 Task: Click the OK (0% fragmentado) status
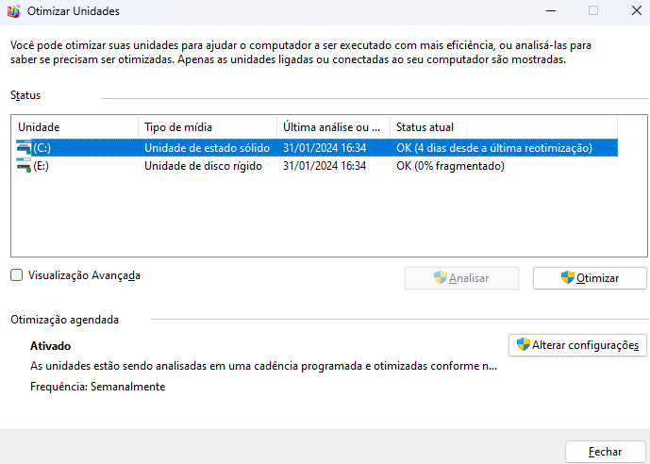click(450, 166)
